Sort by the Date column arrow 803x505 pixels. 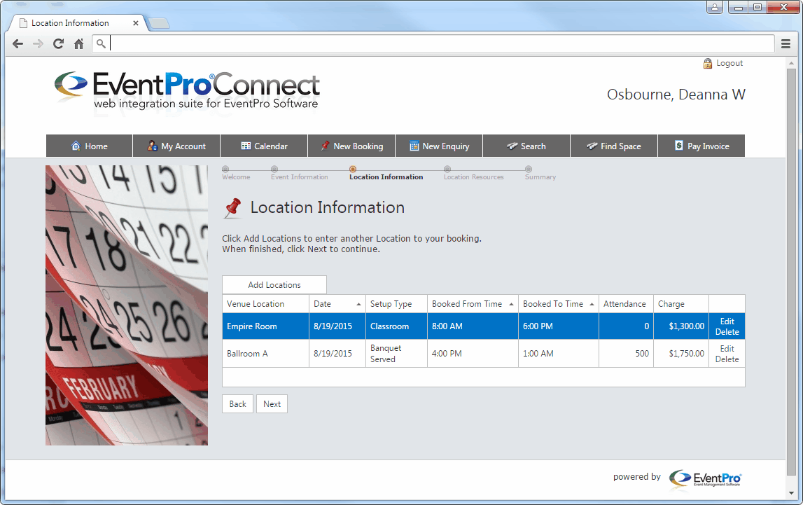tap(358, 304)
